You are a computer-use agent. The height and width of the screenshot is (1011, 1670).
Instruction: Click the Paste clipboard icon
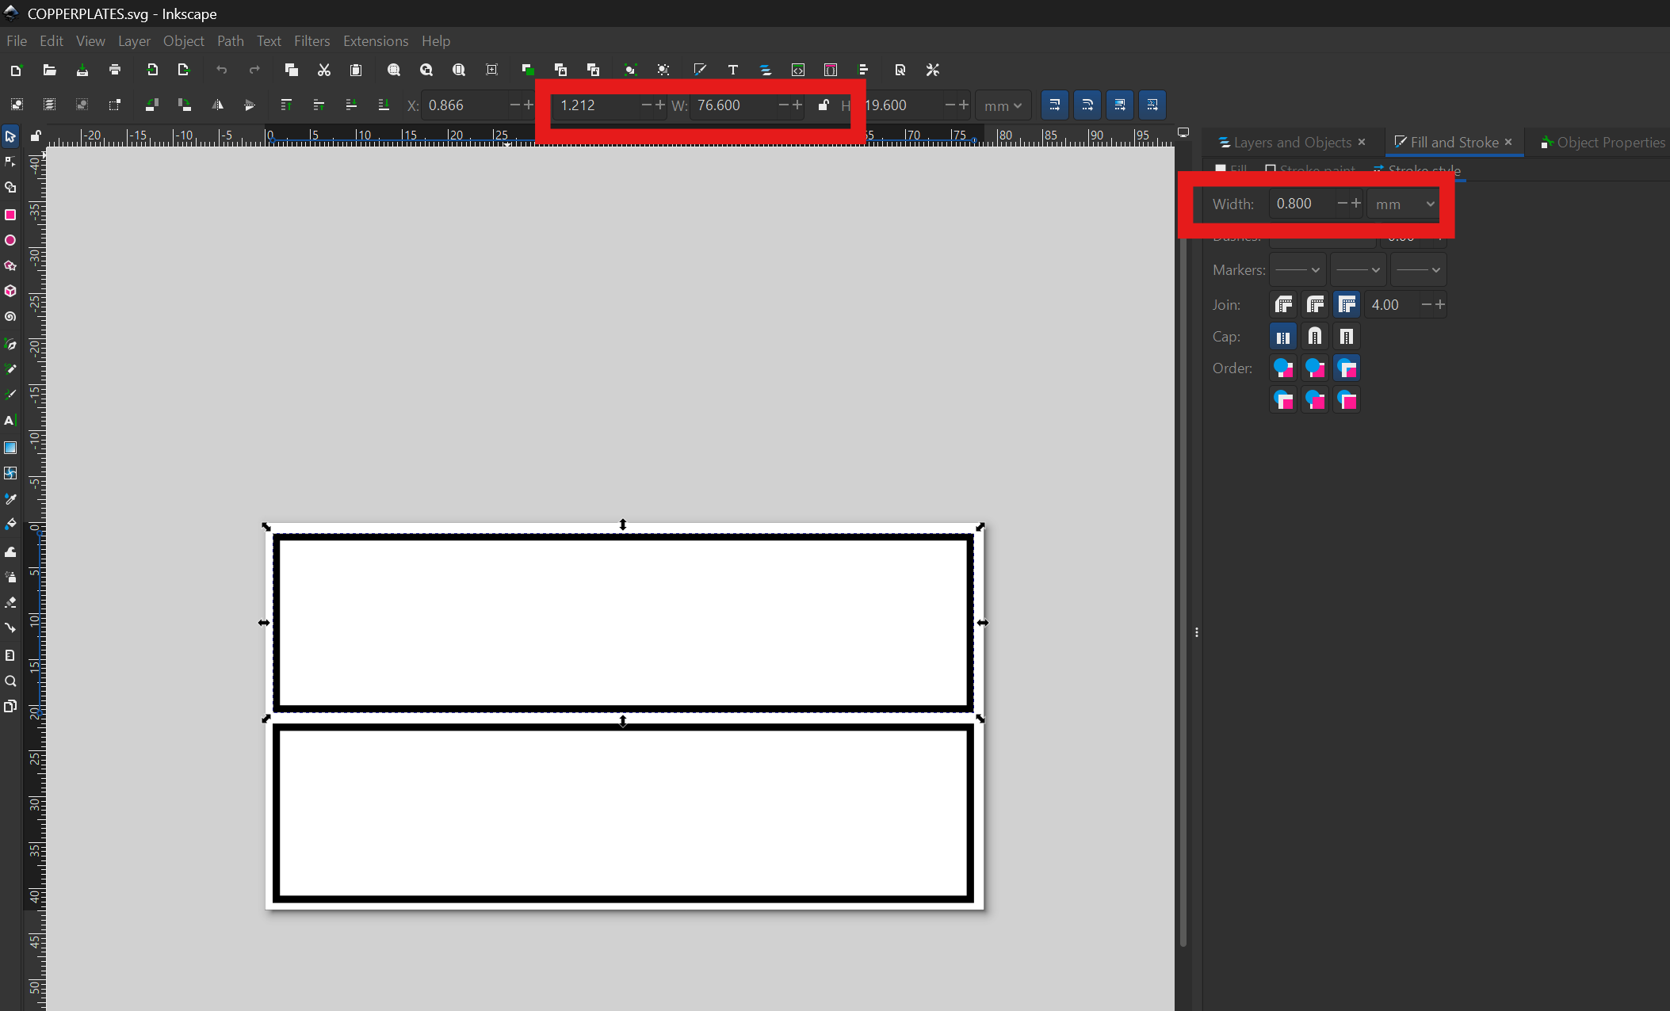click(x=356, y=70)
